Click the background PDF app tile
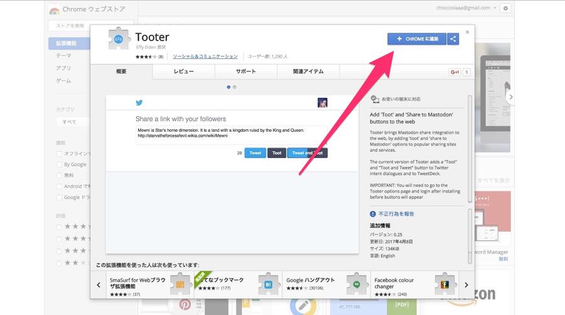Screen dimensions: 565x315 coord(402,306)
